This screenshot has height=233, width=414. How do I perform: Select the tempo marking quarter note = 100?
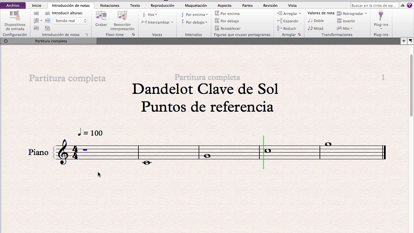[90, 133]
